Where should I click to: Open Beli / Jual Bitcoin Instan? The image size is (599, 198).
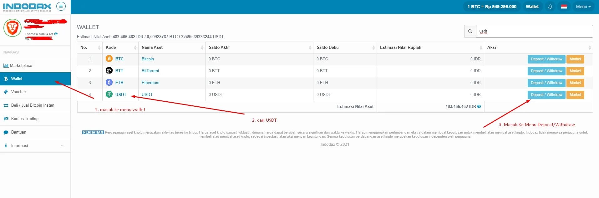[x=35, y=105]
